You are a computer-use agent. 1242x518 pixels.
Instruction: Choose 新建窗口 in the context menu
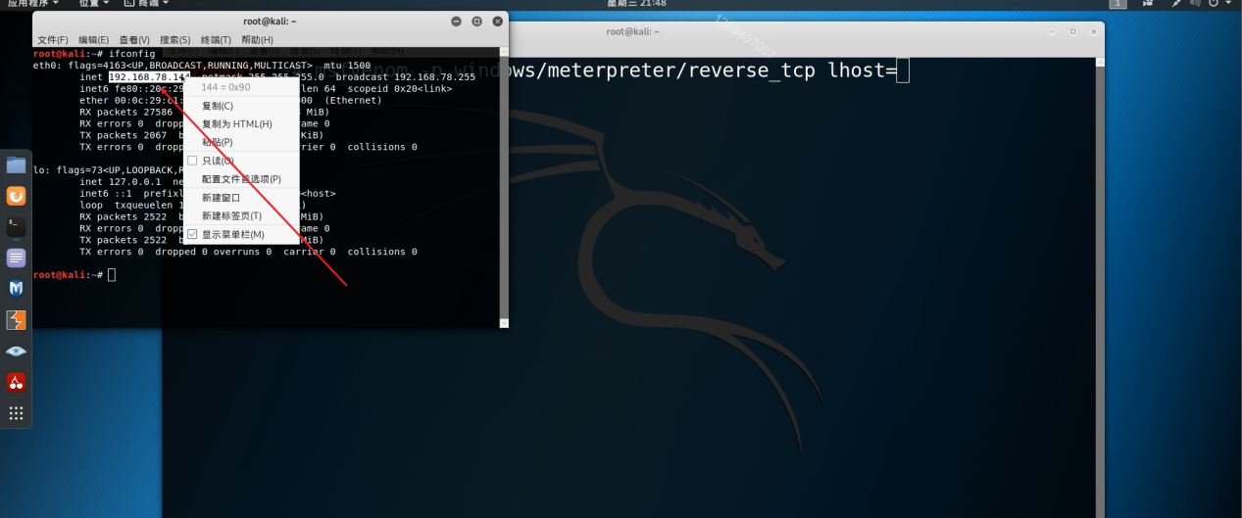click(x=242, y=198)
